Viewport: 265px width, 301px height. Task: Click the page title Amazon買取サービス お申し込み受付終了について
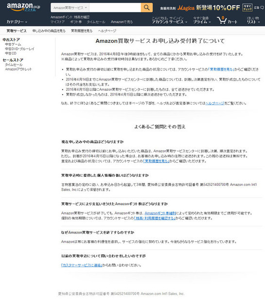coord(160,41)
